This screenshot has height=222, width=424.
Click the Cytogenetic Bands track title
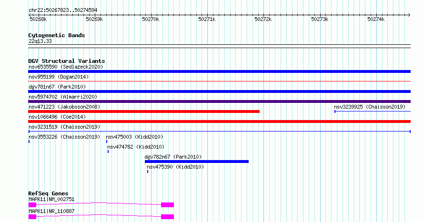(x=57, y=35)
